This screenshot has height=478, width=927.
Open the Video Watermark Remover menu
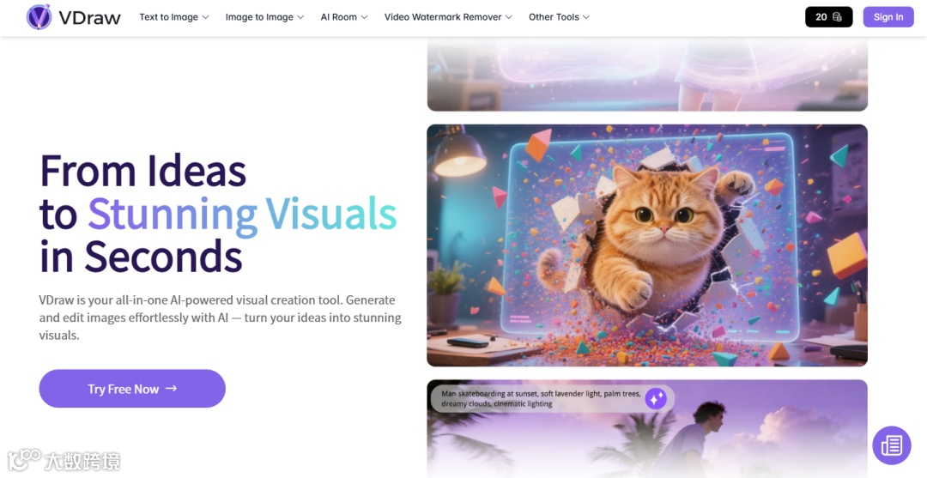pos(448,17)
